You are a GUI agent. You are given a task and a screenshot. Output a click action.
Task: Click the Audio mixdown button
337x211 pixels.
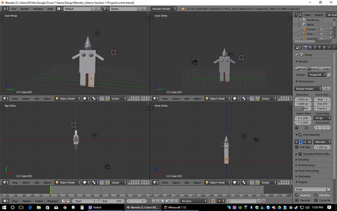pyautogui.click(x=325, y=69)
